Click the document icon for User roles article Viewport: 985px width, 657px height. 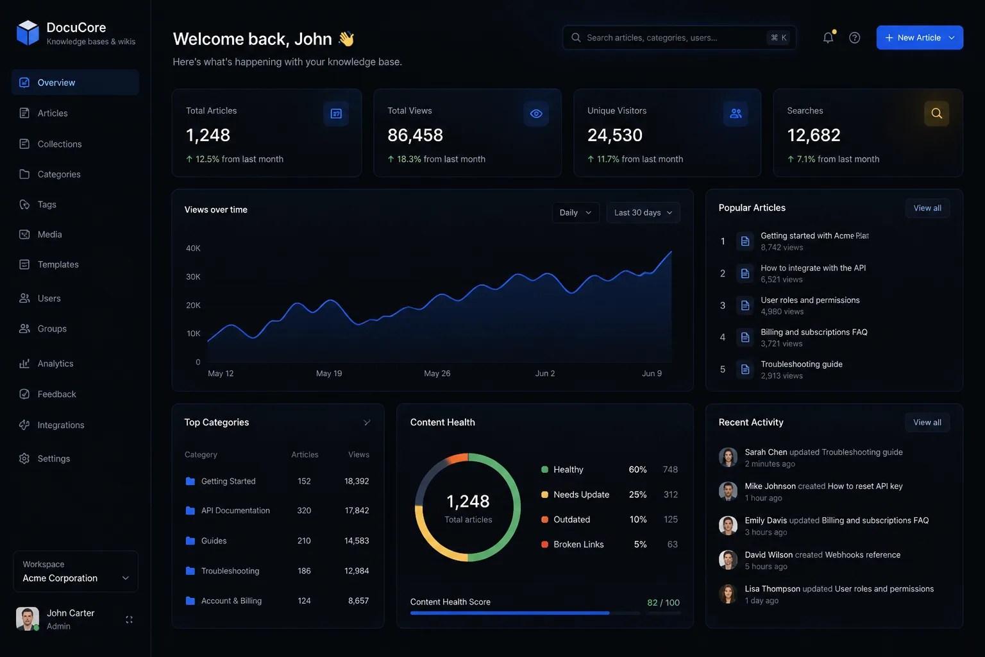point(745,305)
